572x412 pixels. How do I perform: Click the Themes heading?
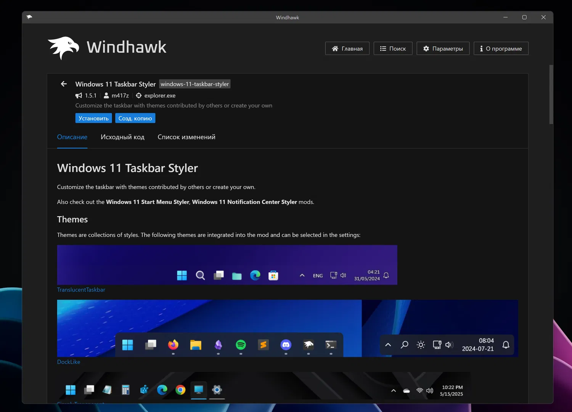pos(72,220)
